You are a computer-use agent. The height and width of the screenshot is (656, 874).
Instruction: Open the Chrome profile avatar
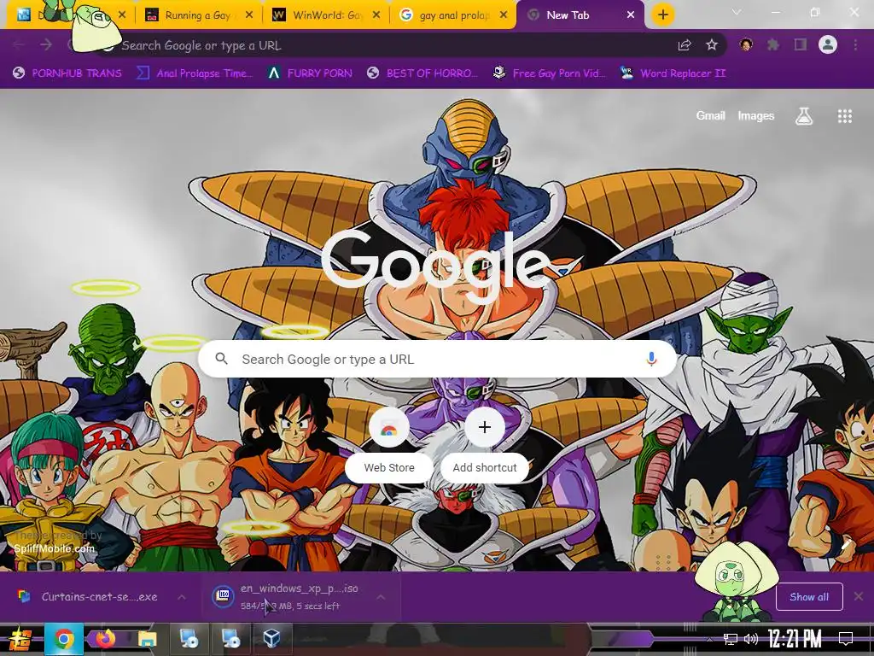[x=828, y=44]
